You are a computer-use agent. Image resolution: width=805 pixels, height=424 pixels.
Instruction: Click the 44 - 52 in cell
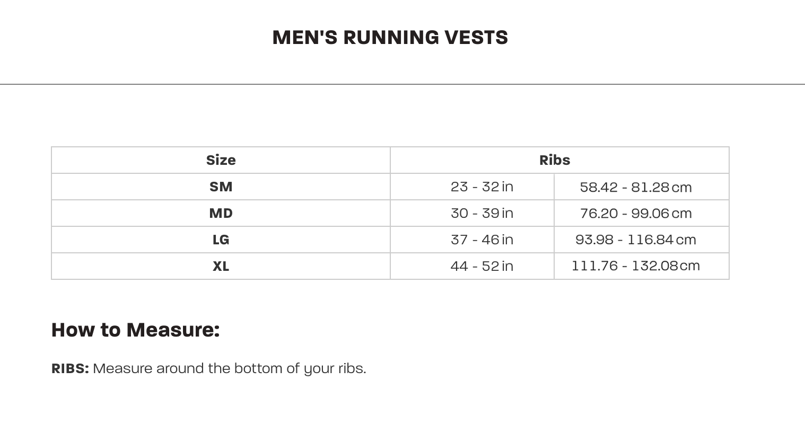[482, 266]
